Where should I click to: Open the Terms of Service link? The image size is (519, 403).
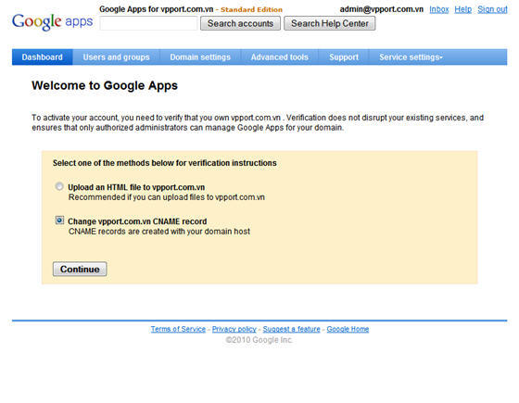tap(178, 329)
